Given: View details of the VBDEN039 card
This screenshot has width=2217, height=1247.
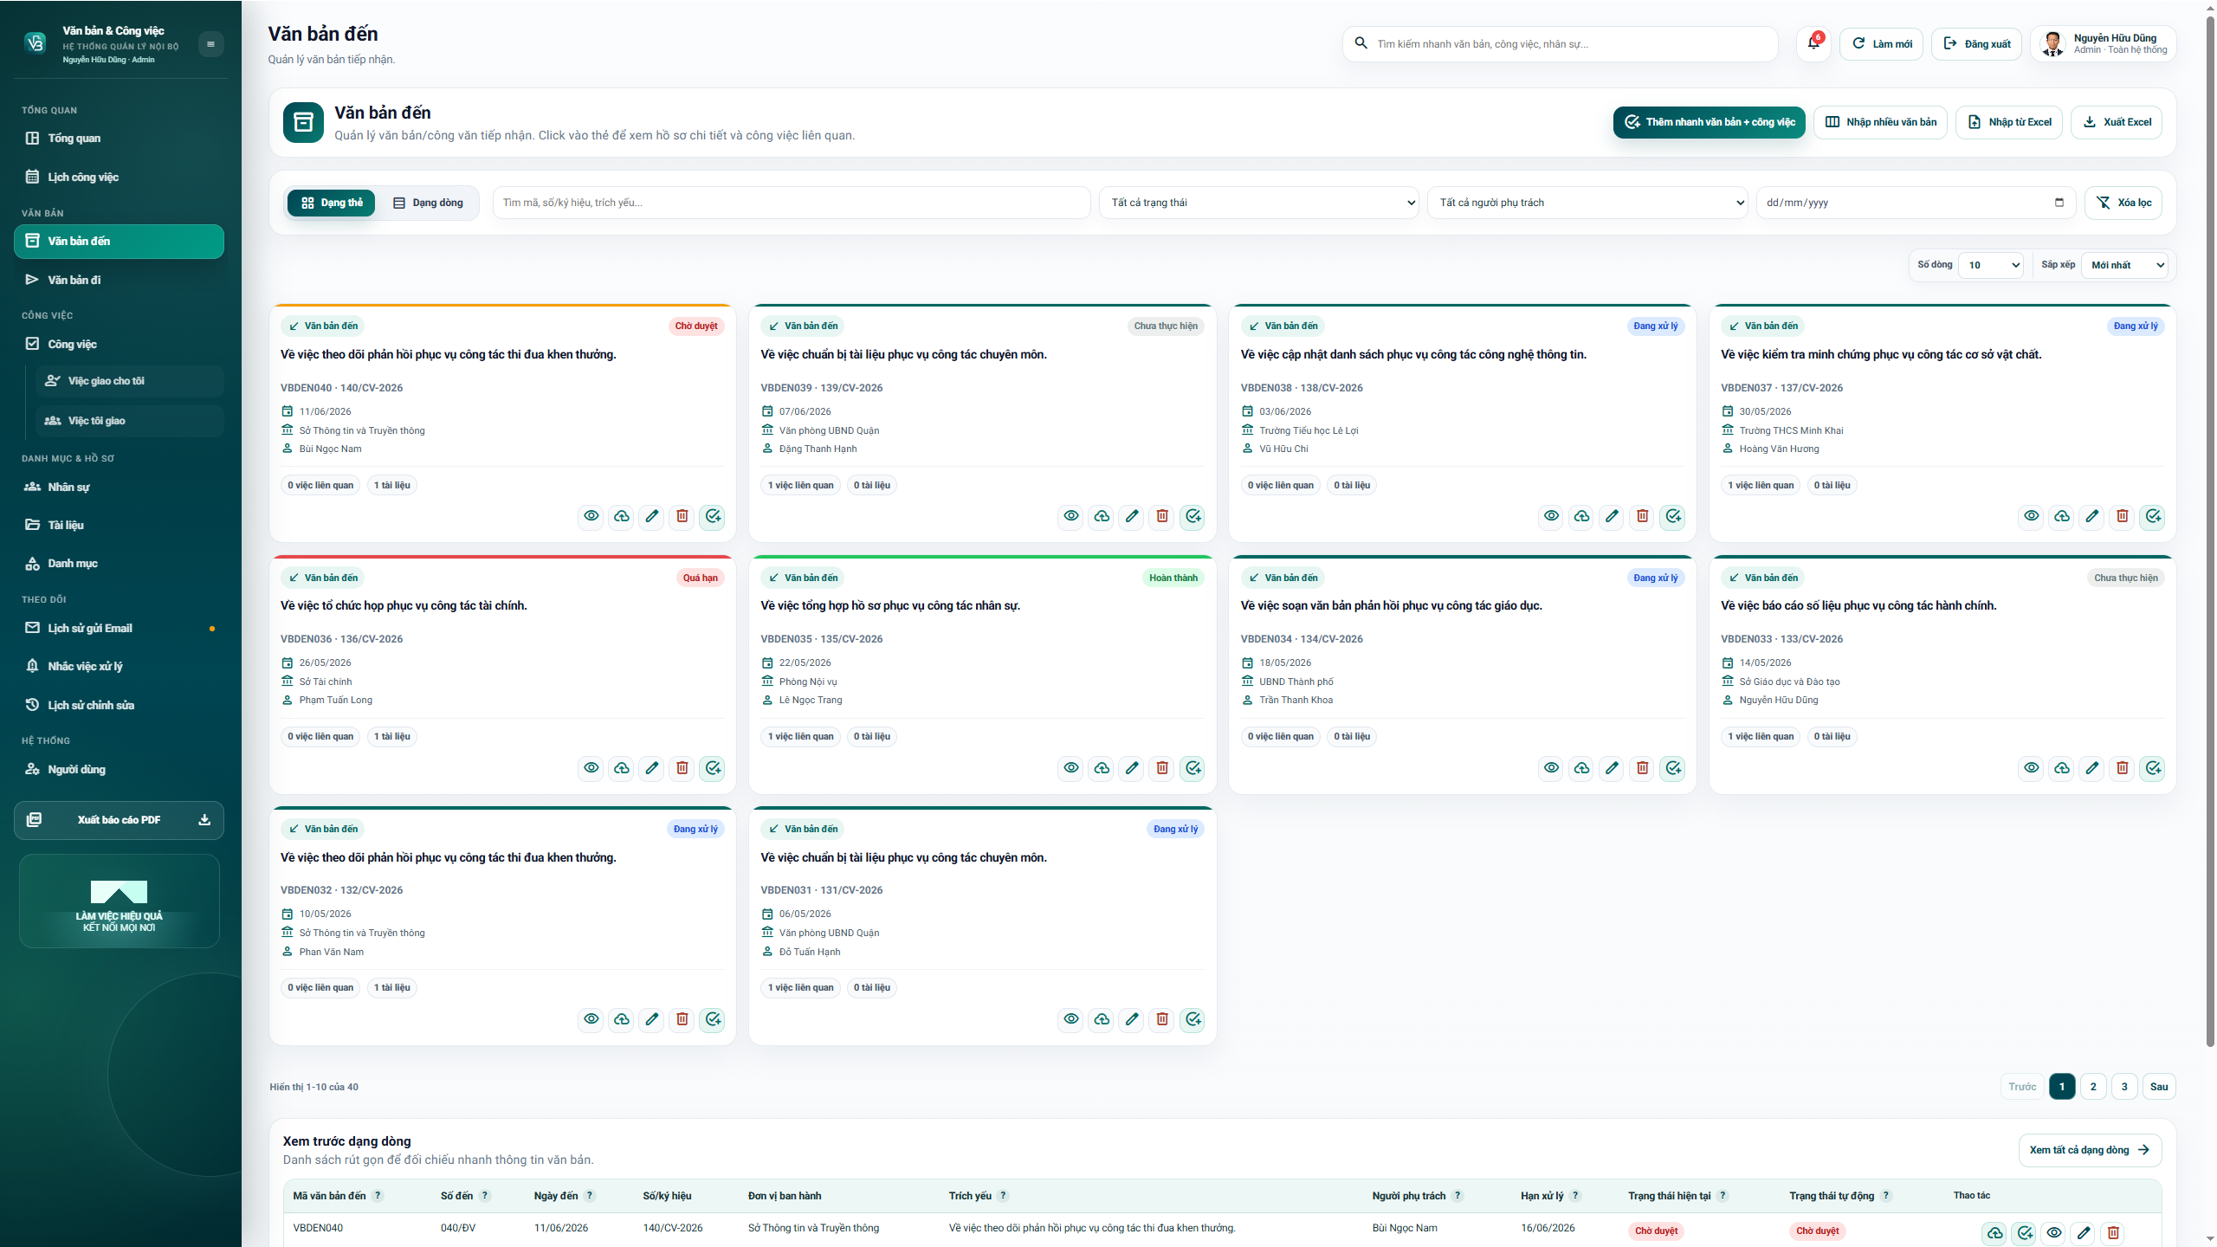Looking at the screenshot, I should (x=1071, y=516).
